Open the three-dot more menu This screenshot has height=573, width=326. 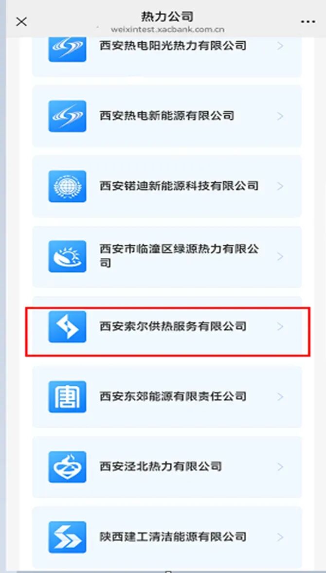coord(308,22)
